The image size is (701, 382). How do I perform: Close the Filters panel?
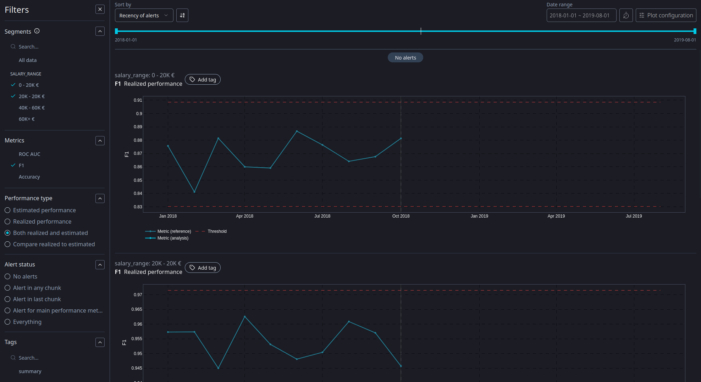point(100,10)
